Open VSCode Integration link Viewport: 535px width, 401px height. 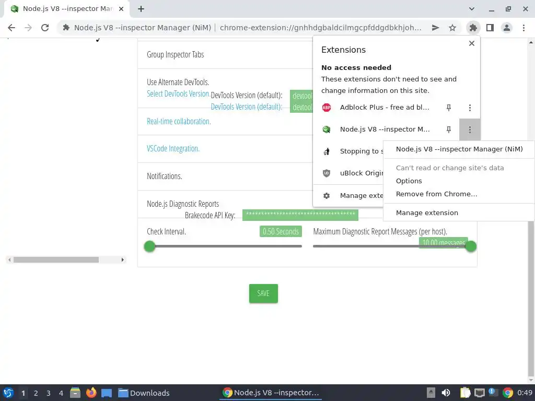(x=173, y=149)
